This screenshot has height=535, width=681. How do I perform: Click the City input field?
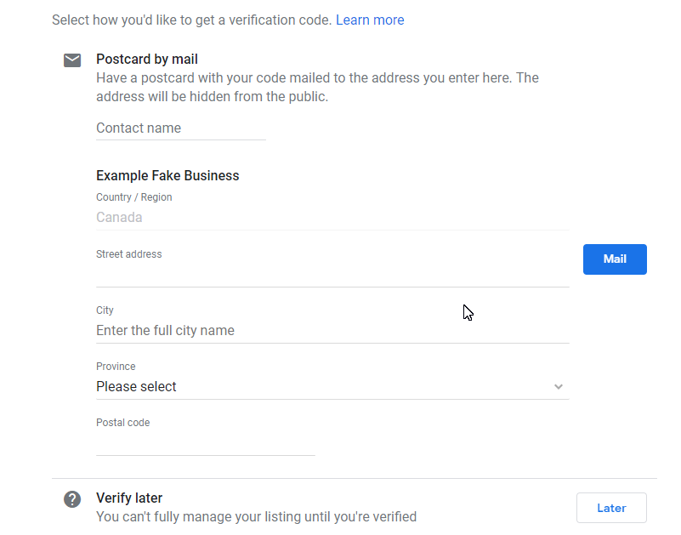(332, 331)
